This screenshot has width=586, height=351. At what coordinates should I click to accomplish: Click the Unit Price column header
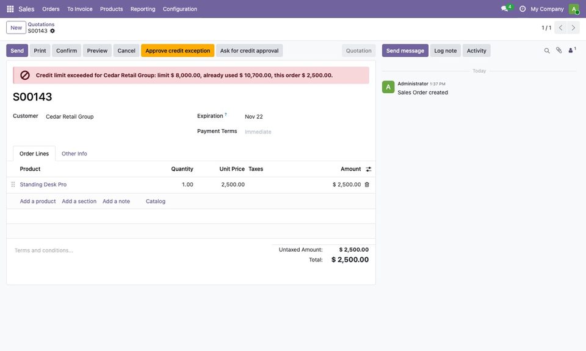tap(232, 169)
